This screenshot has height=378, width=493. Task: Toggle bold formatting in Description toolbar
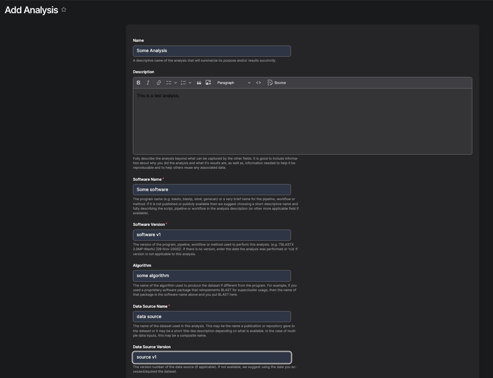138,83
